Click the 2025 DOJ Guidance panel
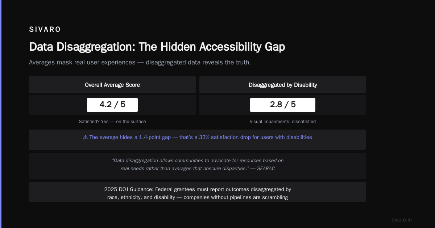Screen dimensions: 435x228 coord(198,192)
